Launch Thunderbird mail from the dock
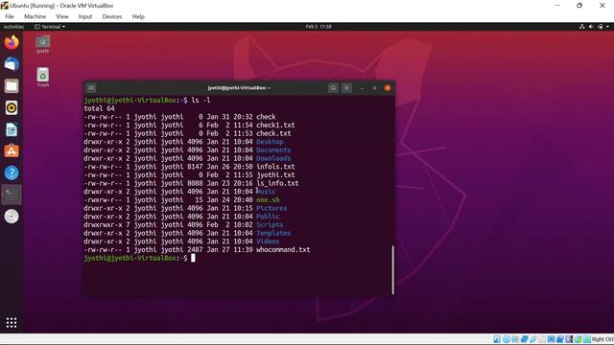614x345 pixels. [x=12, y=64]
